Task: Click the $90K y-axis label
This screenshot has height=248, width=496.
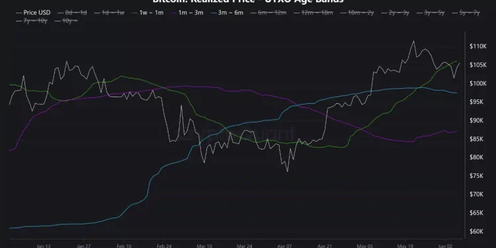Action: 477,120
